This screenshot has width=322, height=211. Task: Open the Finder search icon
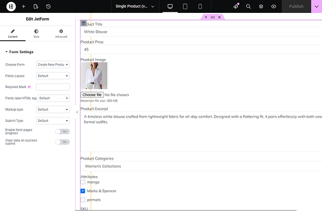248,6
